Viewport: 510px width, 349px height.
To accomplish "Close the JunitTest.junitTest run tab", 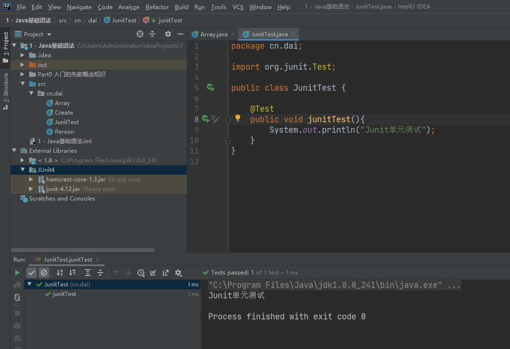I will pos(97,260).
